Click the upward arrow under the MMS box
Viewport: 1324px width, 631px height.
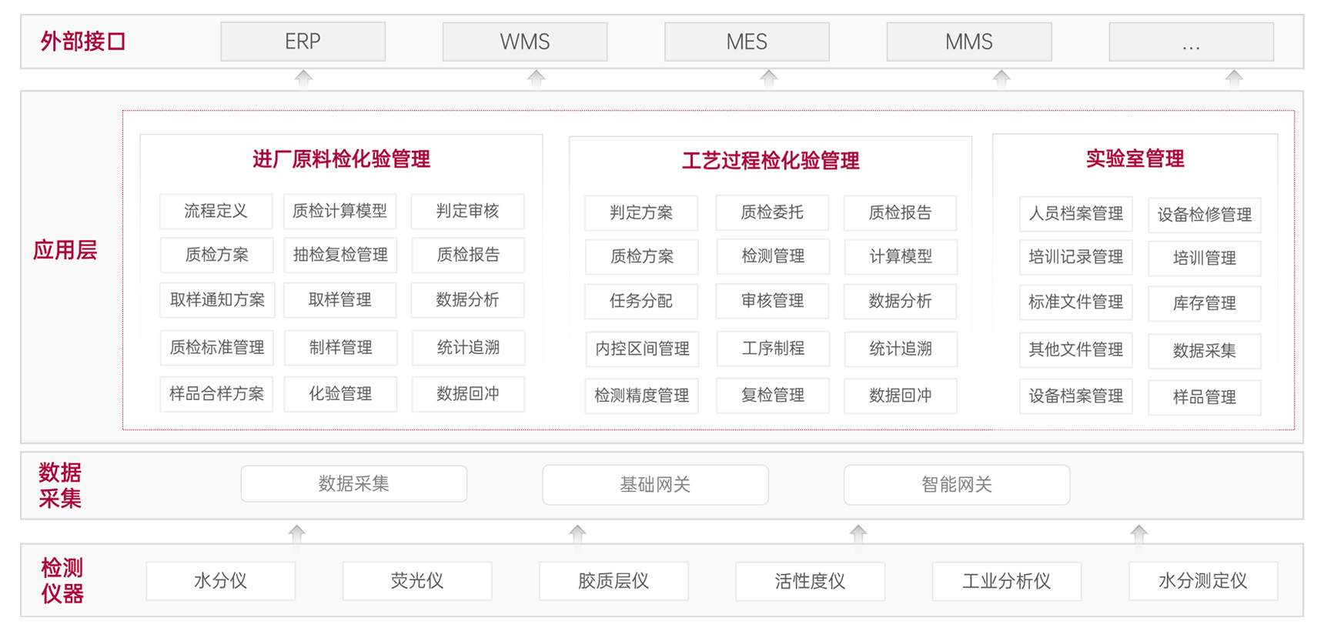tap(1001, 78)
